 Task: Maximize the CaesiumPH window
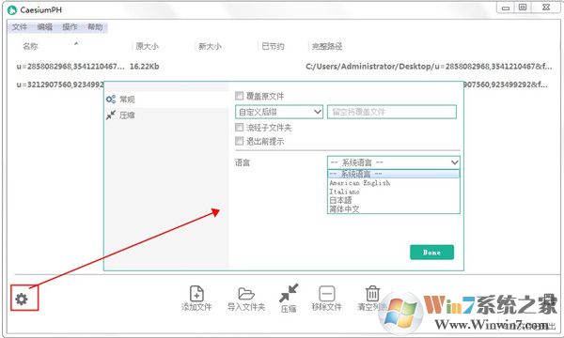click(523, 8)
